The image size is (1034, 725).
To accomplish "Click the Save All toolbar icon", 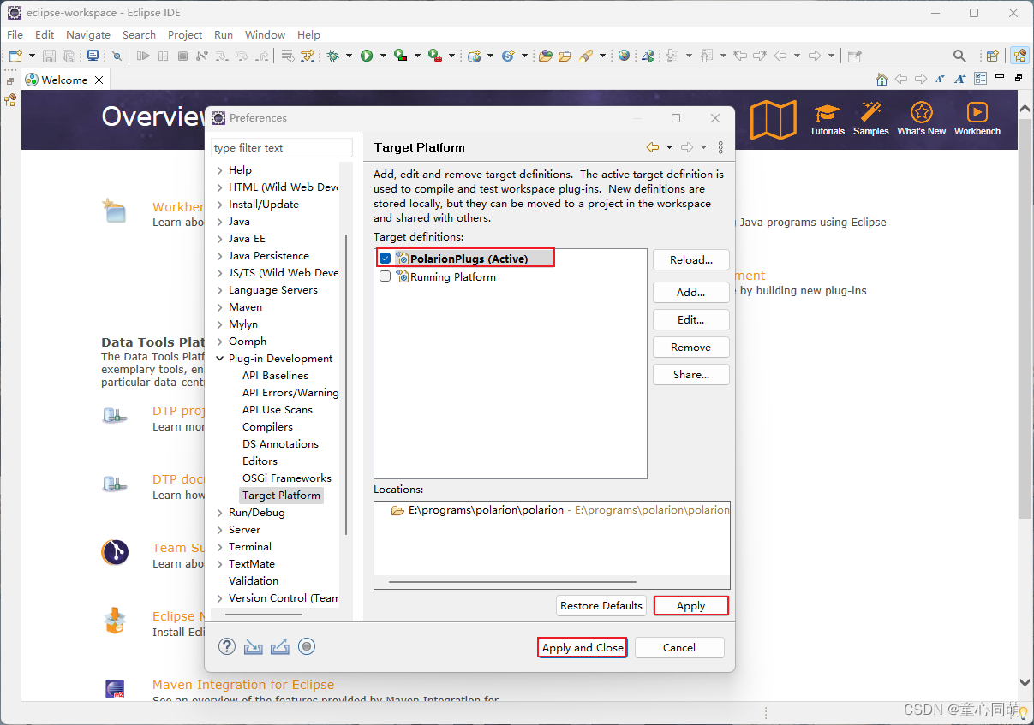I will [x=69, y=56].
